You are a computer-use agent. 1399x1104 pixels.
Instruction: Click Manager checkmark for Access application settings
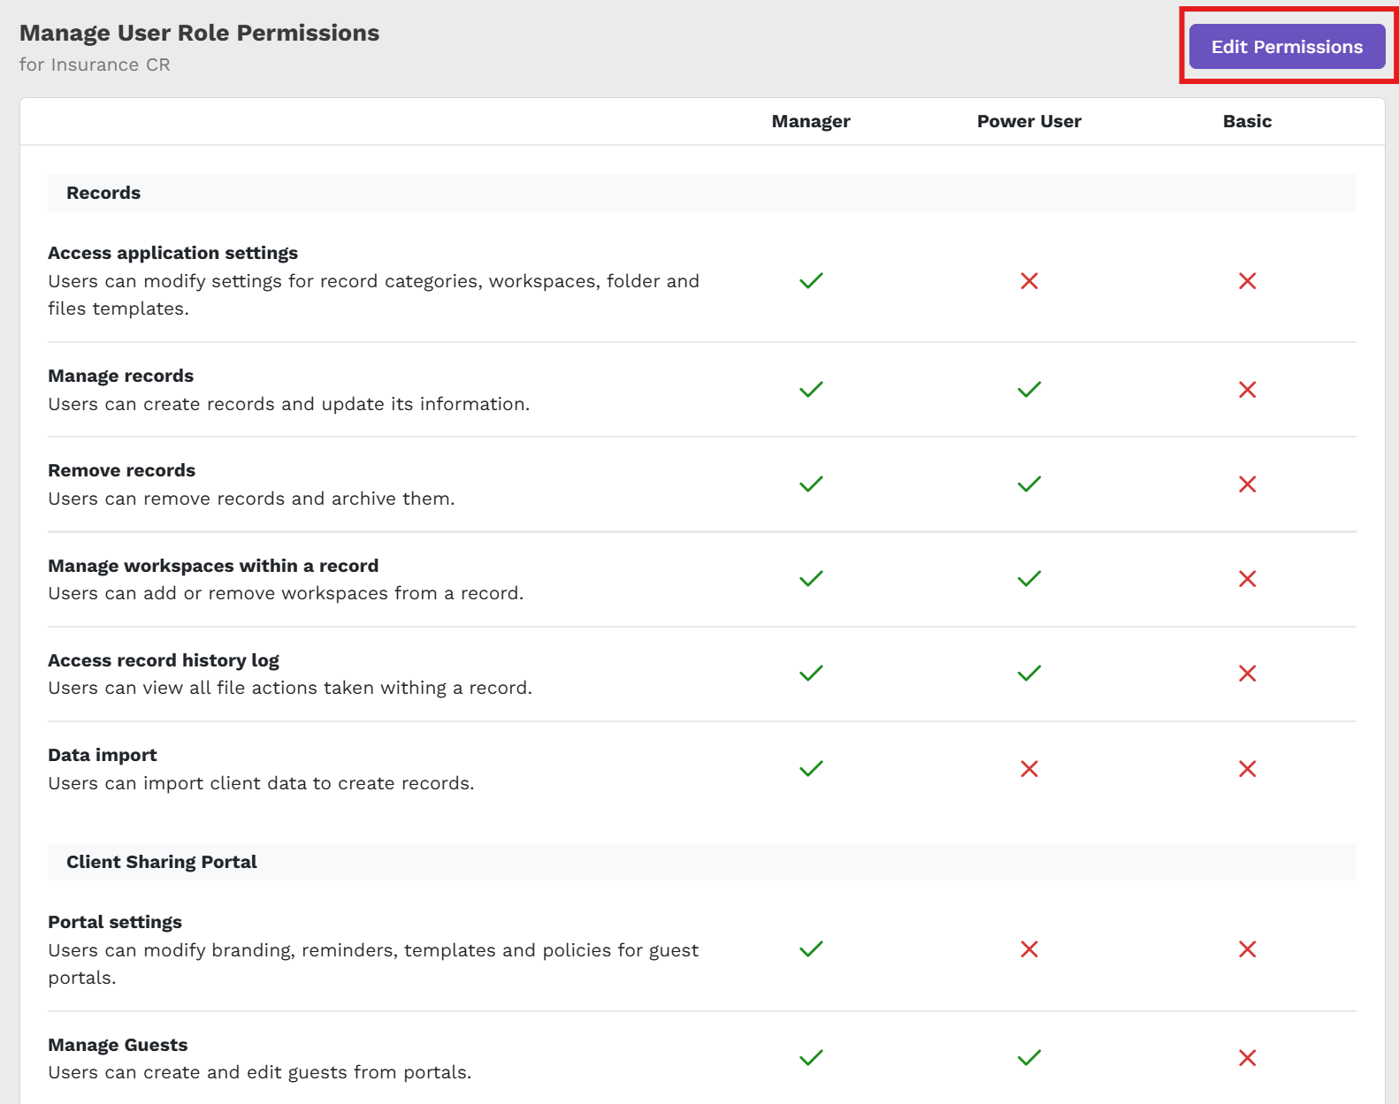[811, 281]
